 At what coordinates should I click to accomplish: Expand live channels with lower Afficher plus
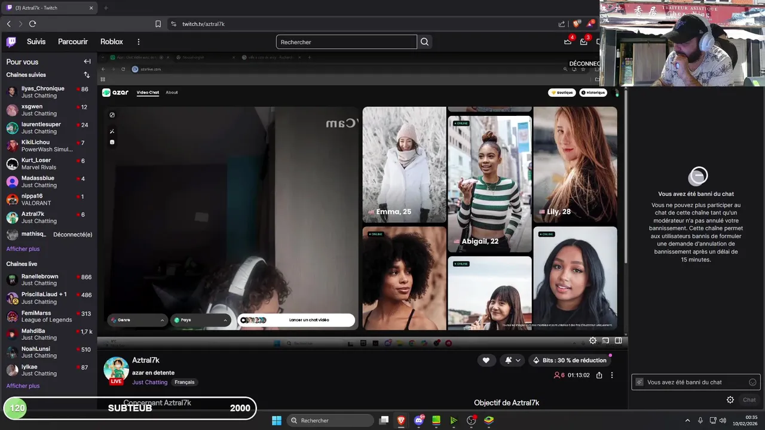coord(23,386)
